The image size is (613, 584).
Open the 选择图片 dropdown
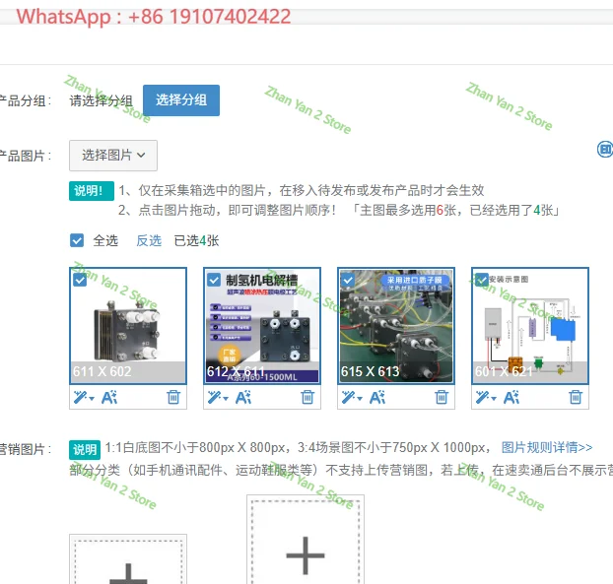113,156
